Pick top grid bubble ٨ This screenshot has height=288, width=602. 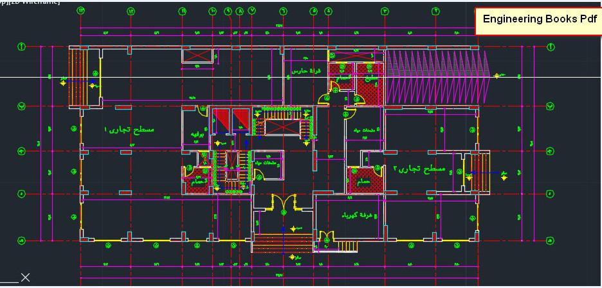(240, 11)
